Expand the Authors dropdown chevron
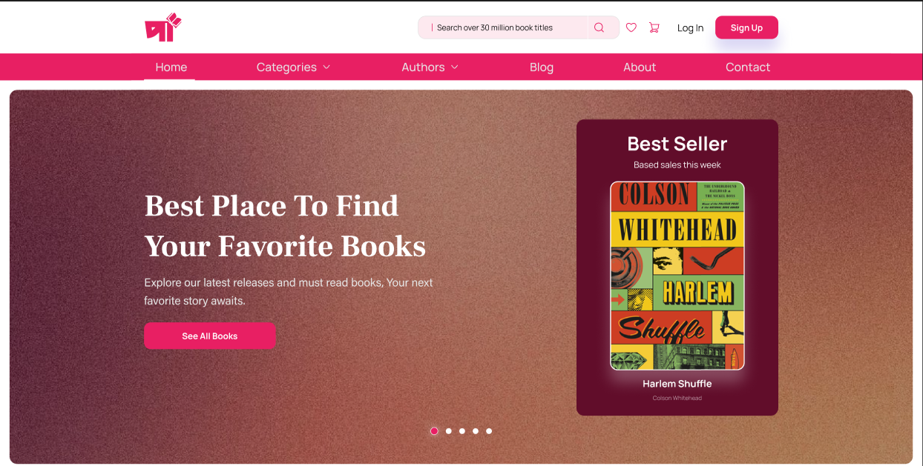The height and width of the screenshot is (466, 923). [x=455, y=67]
